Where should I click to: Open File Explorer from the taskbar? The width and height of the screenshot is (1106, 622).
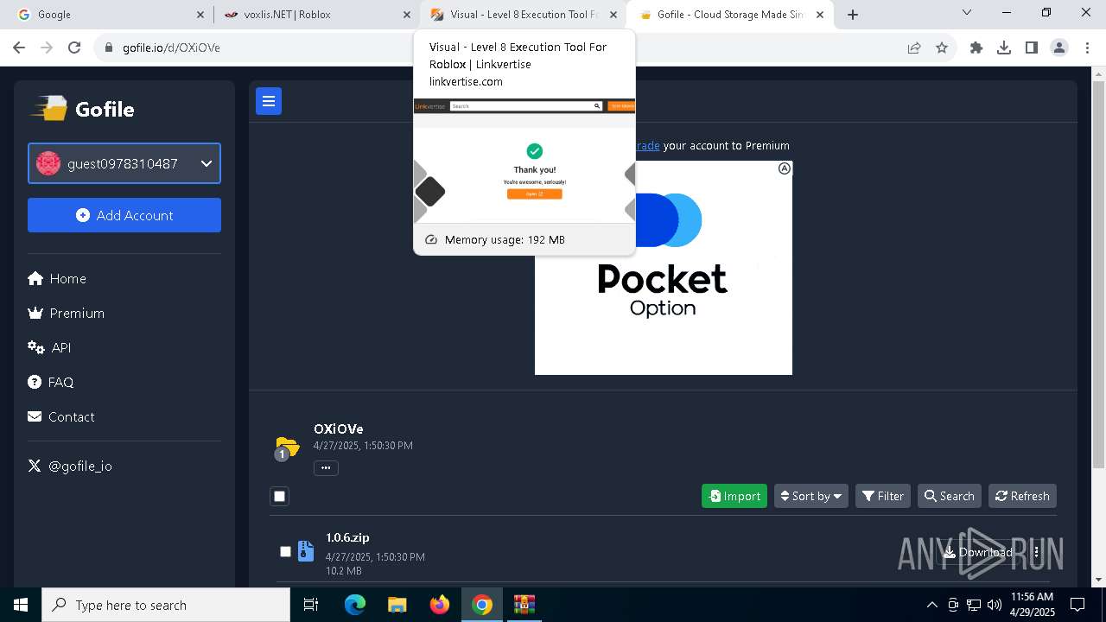(x=397, y=605)
